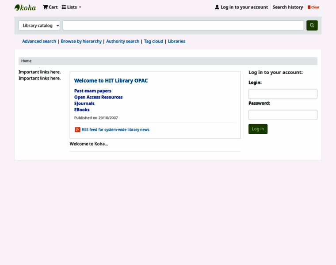Open Open Access Resources link
336x265 pixels.
98,97
